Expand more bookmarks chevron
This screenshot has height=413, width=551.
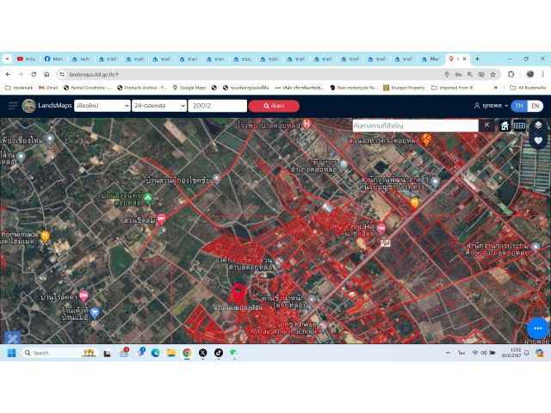(x=496, y=88)
